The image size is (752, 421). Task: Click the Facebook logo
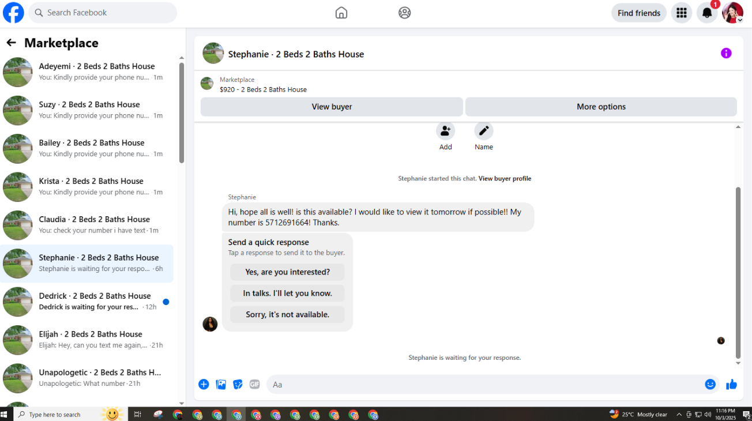point(13,13)
